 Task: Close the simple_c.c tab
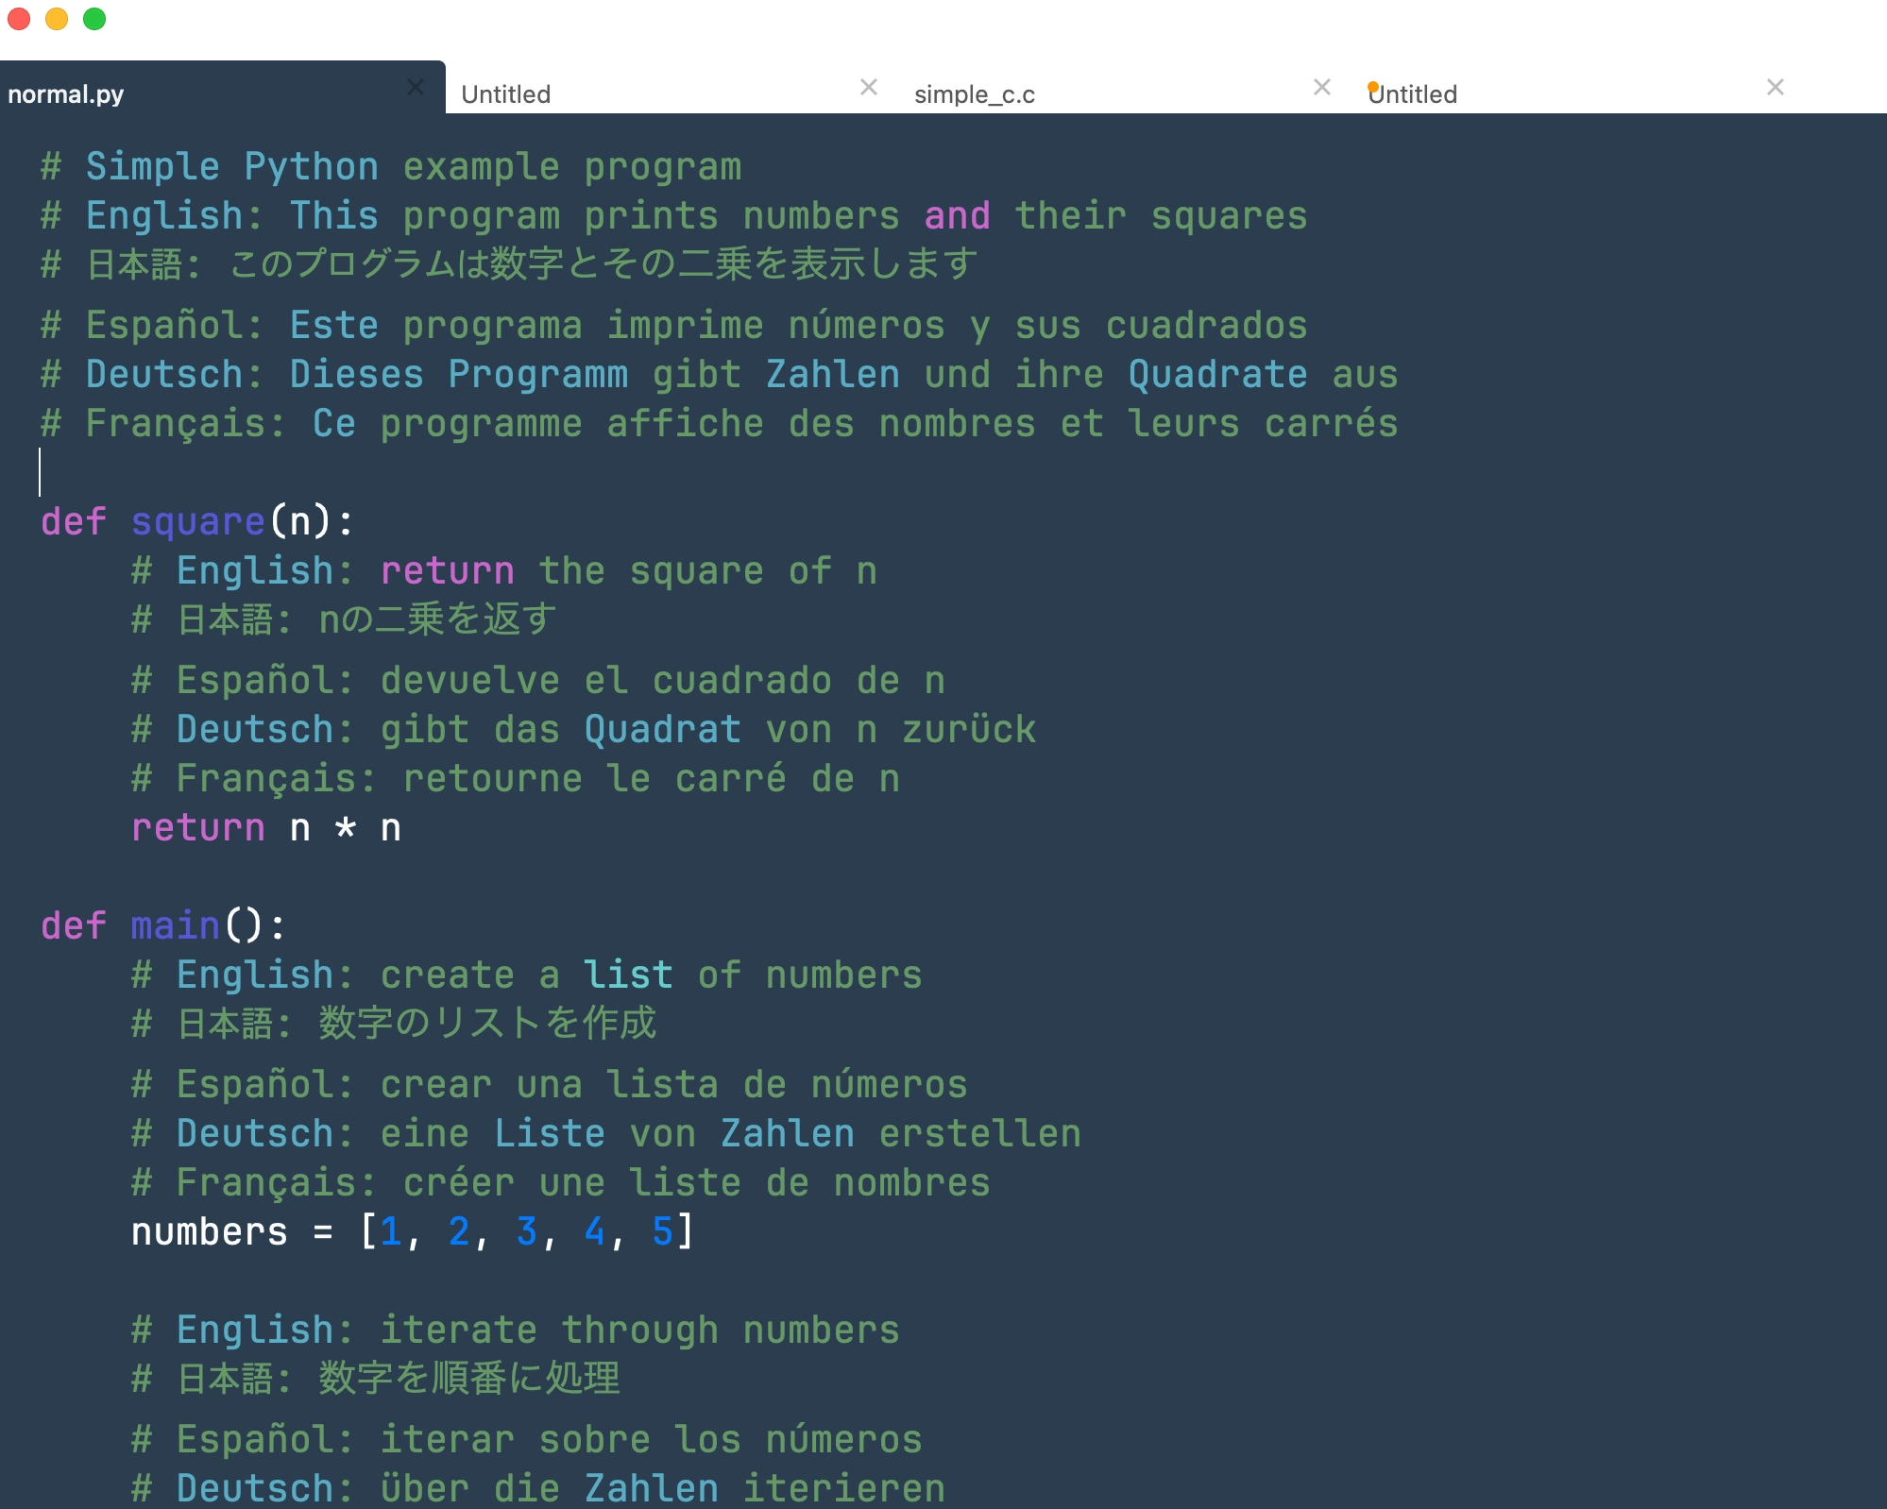[x=1321, y=87]
